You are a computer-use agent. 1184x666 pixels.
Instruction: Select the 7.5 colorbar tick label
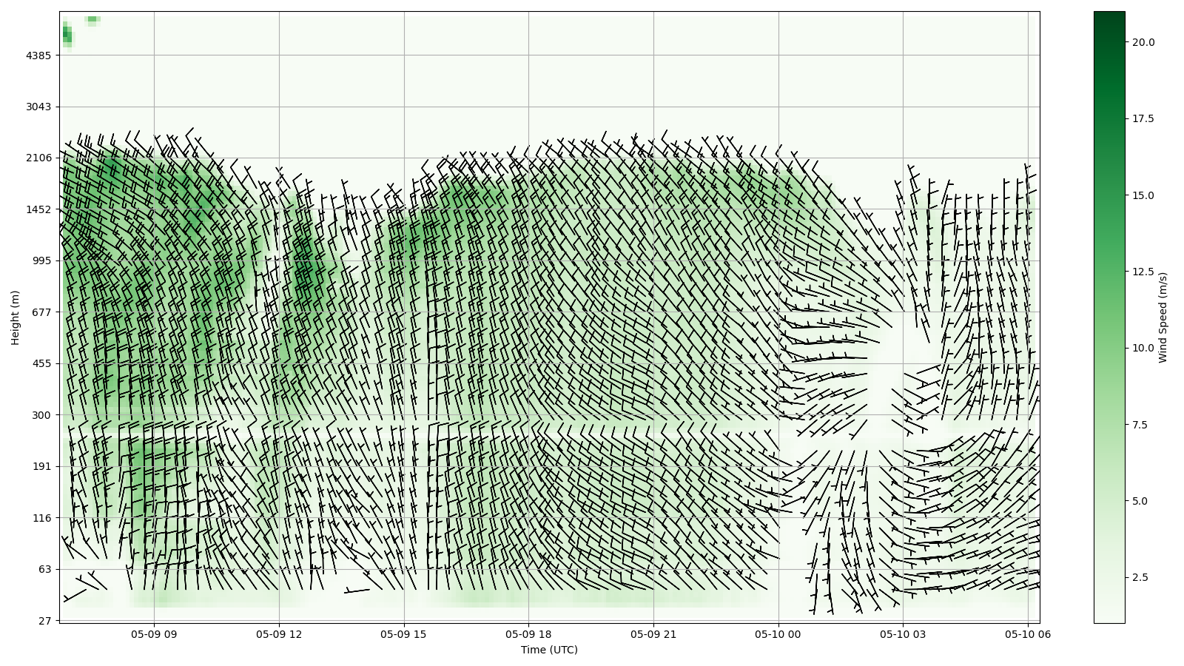coord(1140,425)
